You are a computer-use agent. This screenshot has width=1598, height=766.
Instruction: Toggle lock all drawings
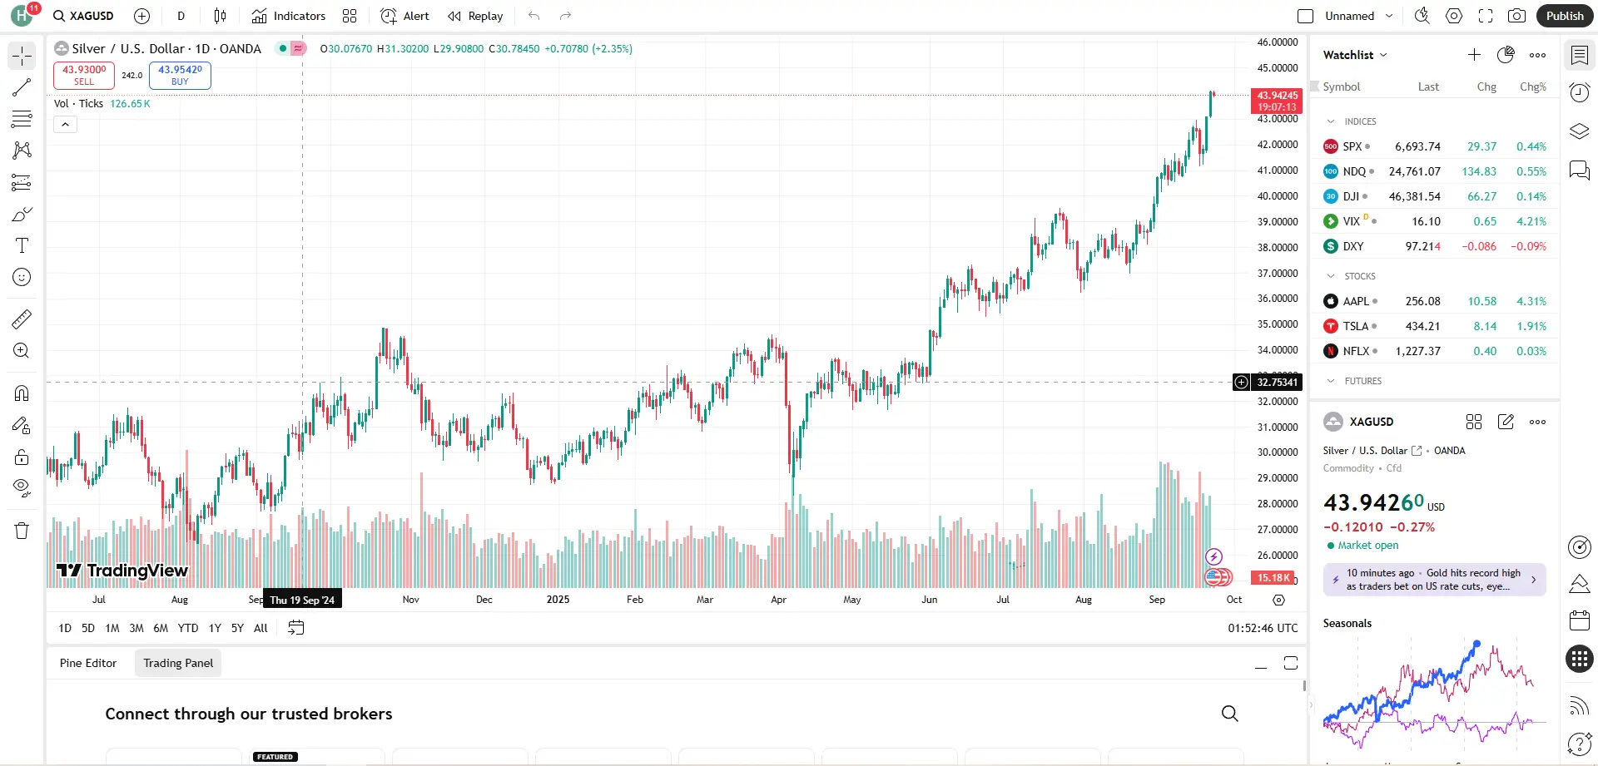pos(22,457)
